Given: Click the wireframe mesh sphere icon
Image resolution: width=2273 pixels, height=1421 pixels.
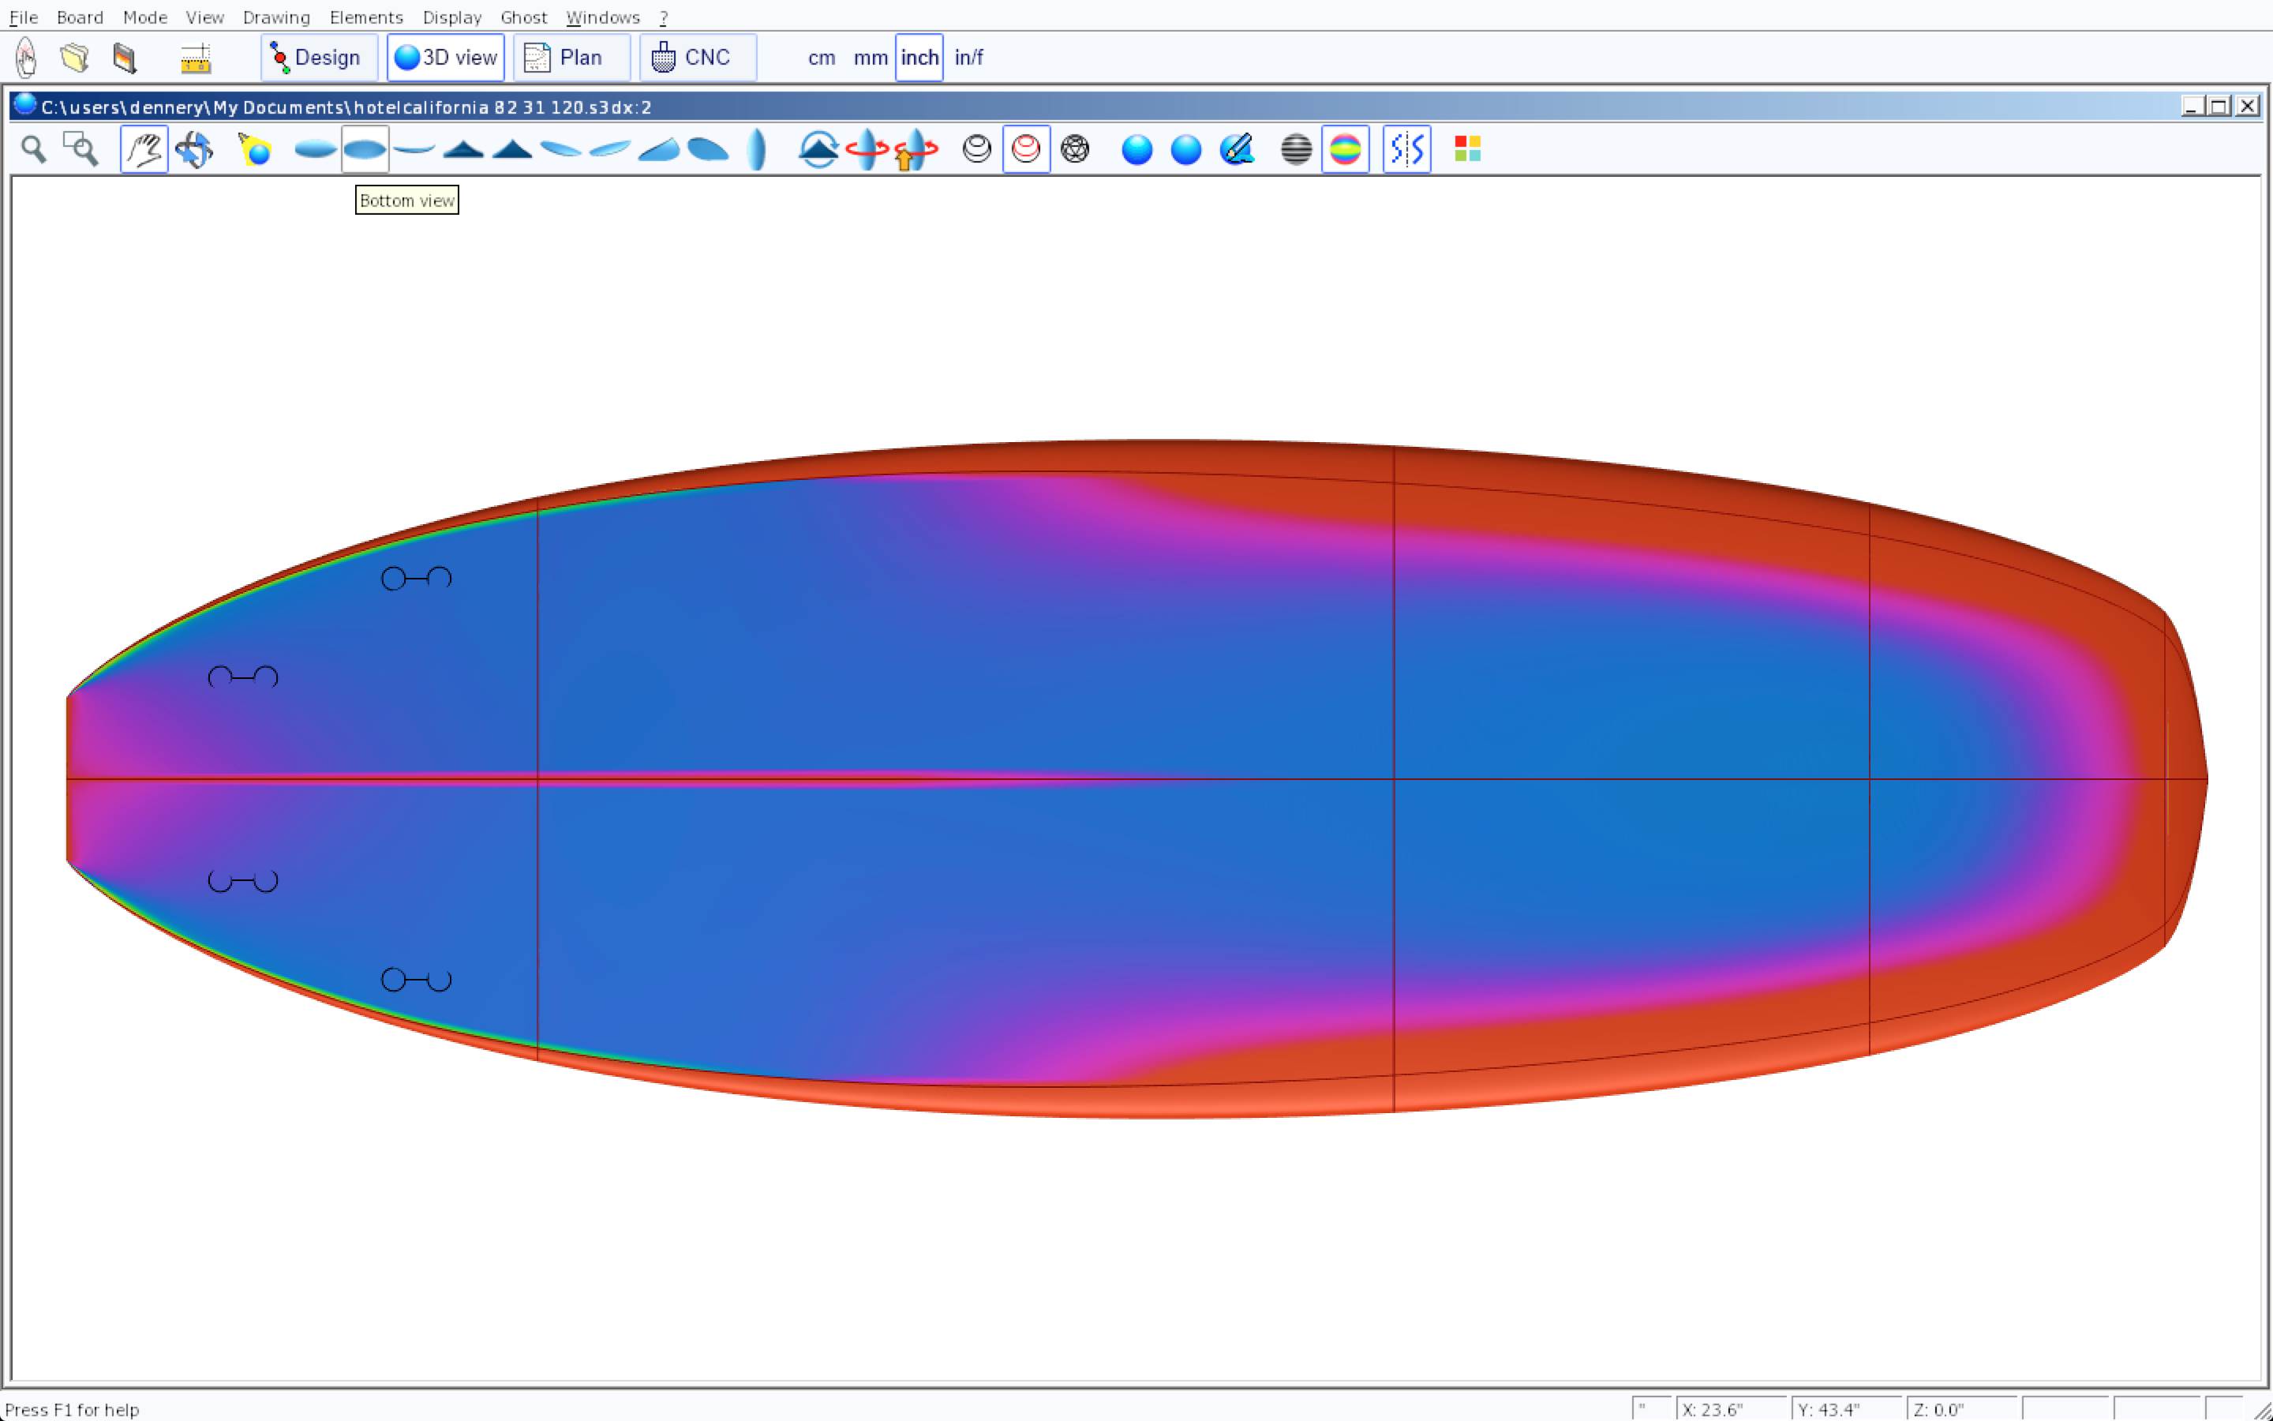Looking at the screenshot, I should click(x=1074, y=149).
